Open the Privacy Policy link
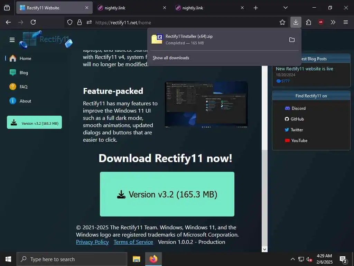 pyautogui.click(x=92, y=242)
